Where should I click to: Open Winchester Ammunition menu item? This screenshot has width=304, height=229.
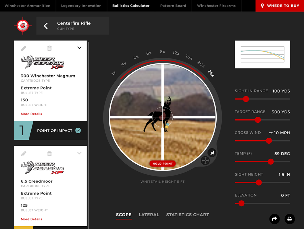click(27, 6)
